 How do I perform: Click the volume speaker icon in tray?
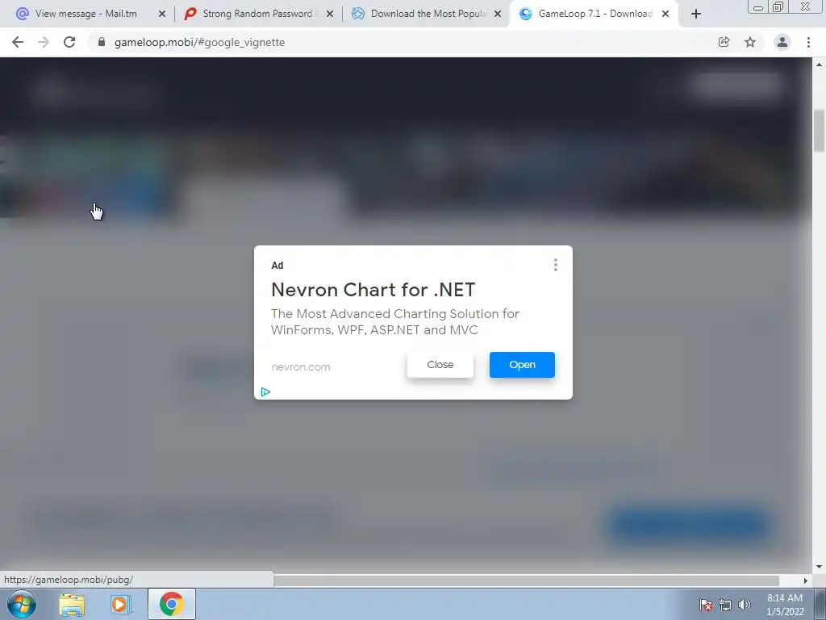coord(744,605)
